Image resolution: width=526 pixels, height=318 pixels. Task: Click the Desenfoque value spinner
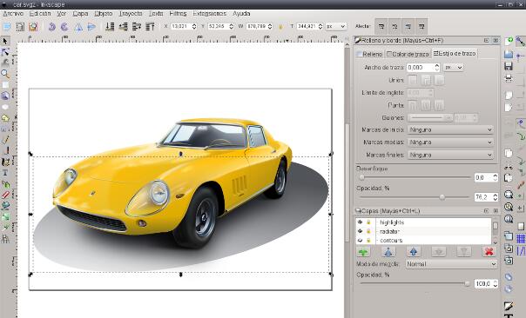point(496,177)
